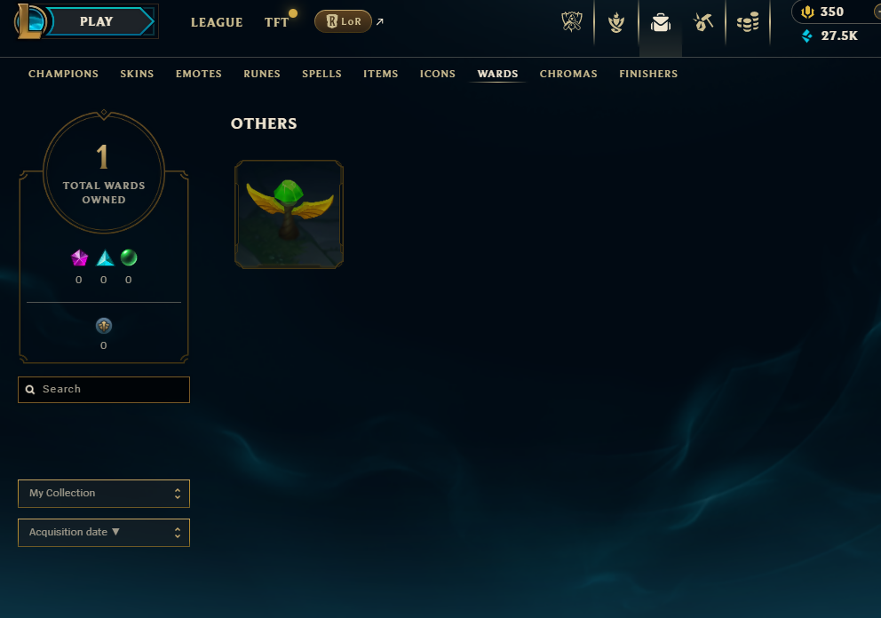
Task: Click the League of Legends logo
Action: [x=28, y=21]
